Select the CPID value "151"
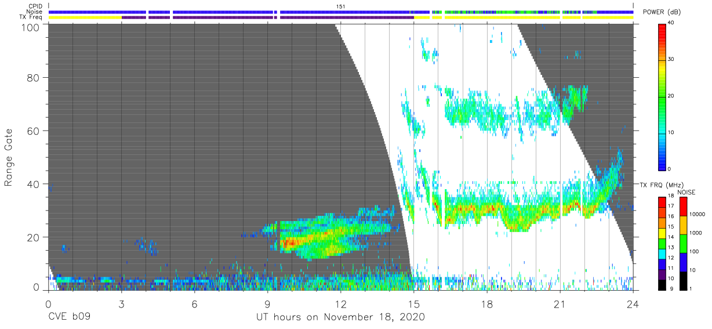 click(x=341, y=6)
